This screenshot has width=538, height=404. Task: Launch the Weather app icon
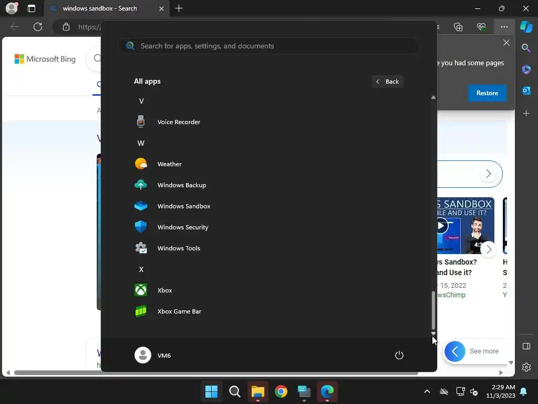pyautogui.click(x=141, y=164)
